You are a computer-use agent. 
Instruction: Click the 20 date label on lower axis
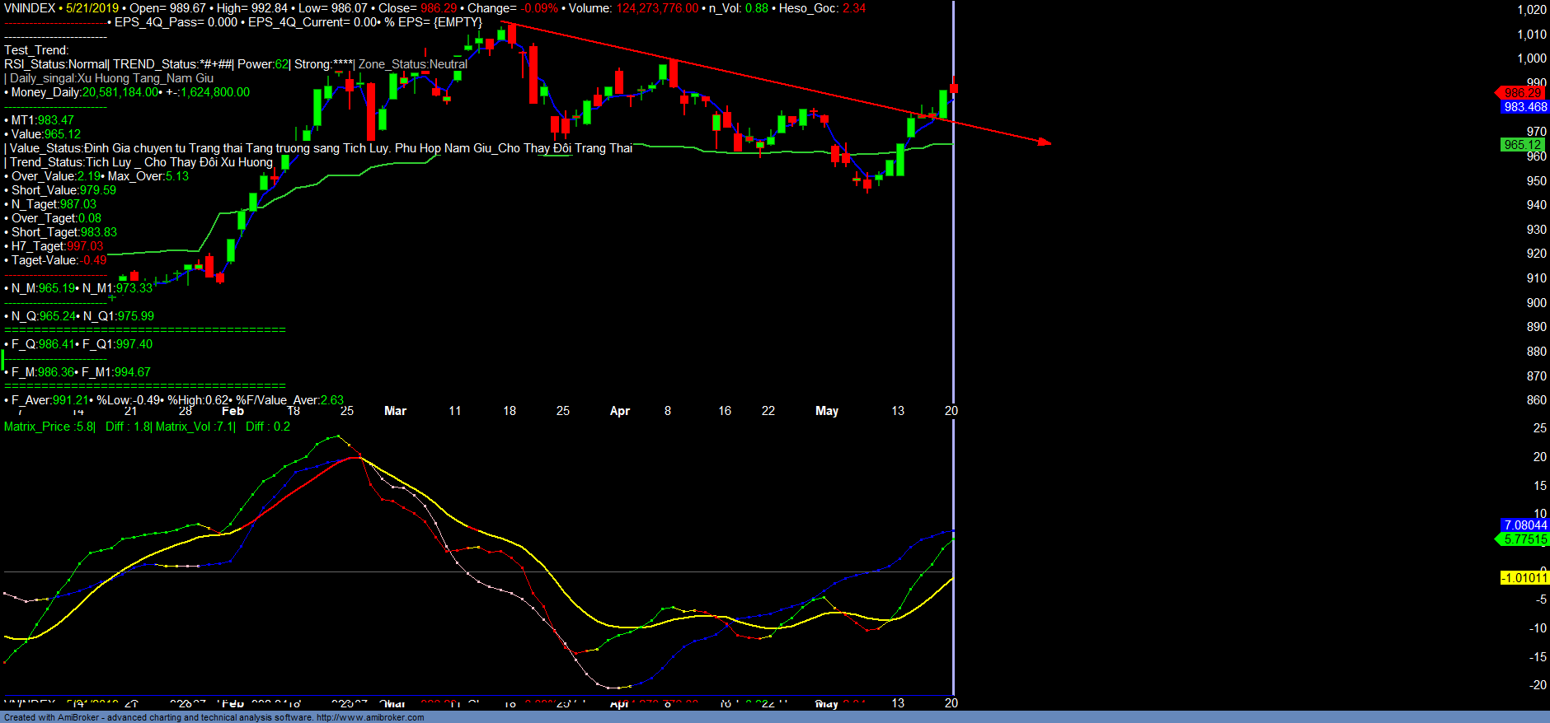[951, 703]
